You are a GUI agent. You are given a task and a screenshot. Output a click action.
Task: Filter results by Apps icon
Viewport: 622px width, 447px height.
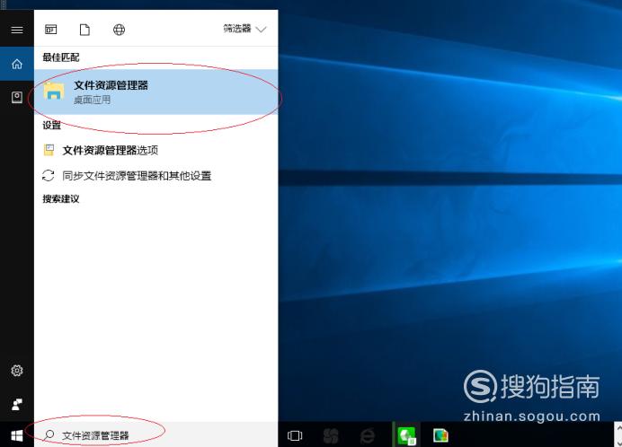(50, 30)
